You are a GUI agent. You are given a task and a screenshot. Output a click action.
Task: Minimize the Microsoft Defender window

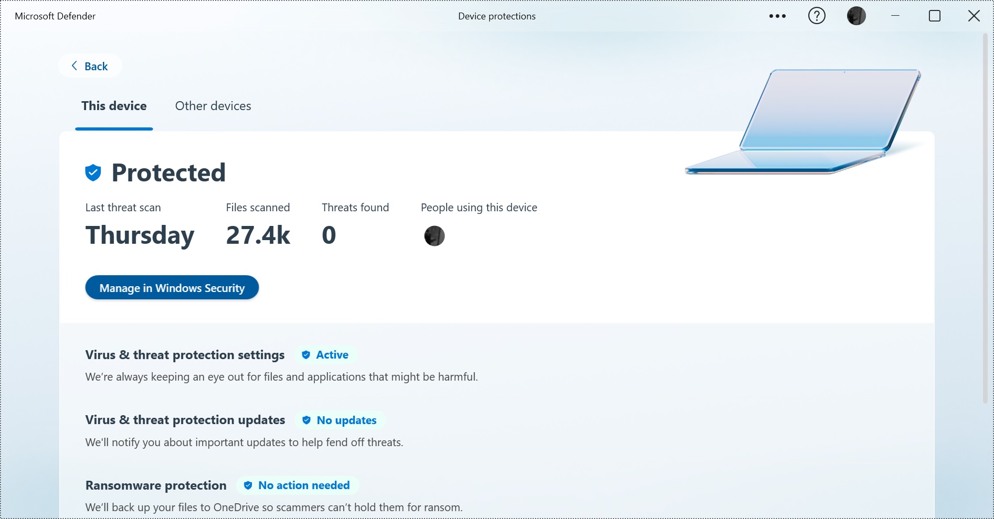[895, 16]
